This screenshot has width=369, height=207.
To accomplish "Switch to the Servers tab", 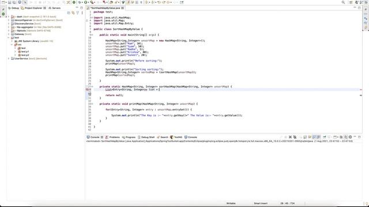I will 55,8.
